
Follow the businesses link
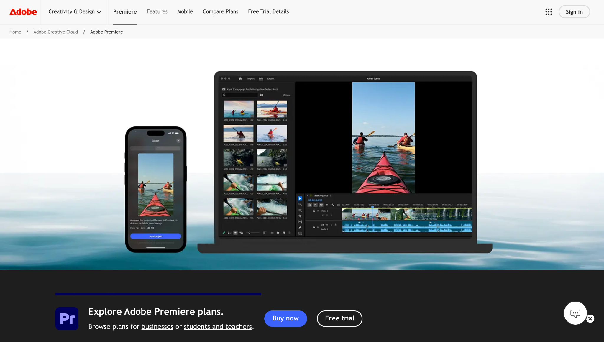pyautogui.click(x=157, y=327)
